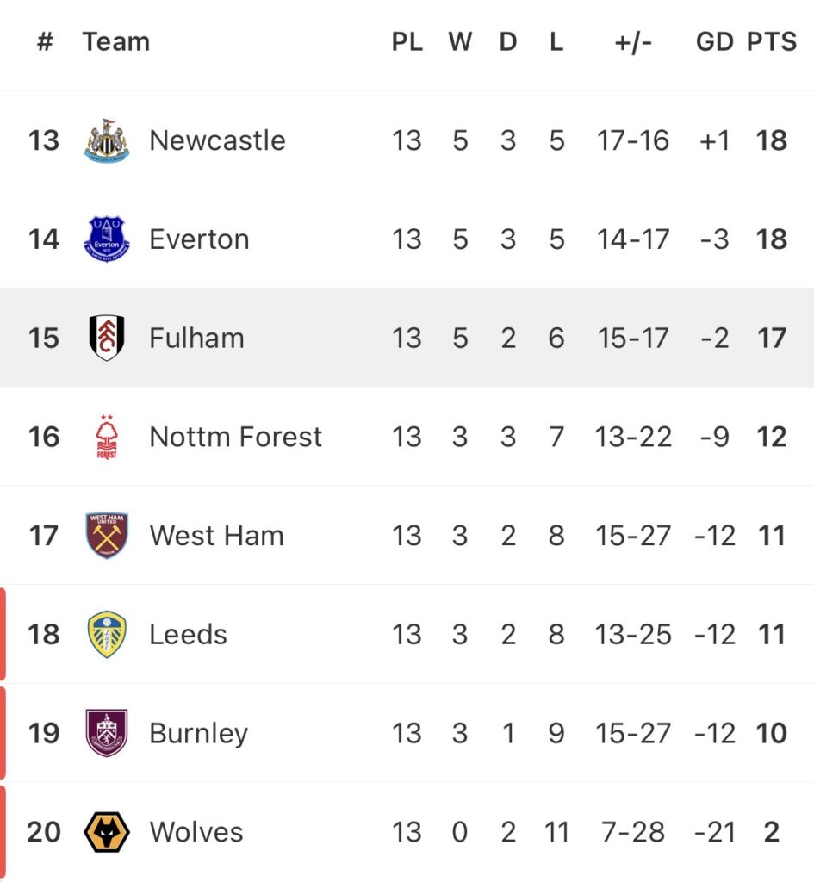Click the W wins column header
The width and height of the screenshot is (814, 882).
pyautogui.click(x=460, y=42)
